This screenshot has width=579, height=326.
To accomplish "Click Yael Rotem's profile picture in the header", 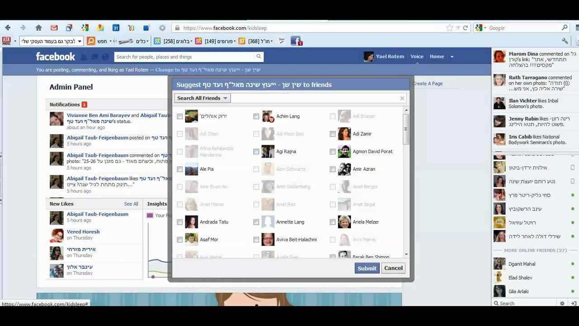I will [x=369, y=57].
